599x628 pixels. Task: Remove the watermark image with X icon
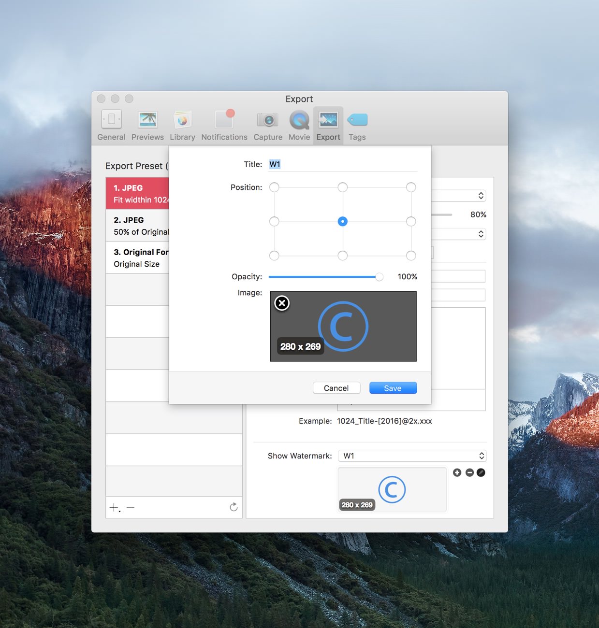point(282,303)
